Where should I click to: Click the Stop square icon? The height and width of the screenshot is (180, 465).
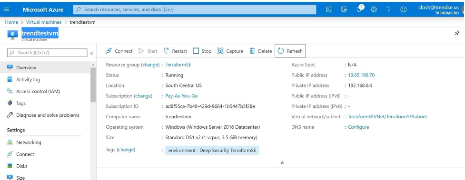(x=196, y=51)
